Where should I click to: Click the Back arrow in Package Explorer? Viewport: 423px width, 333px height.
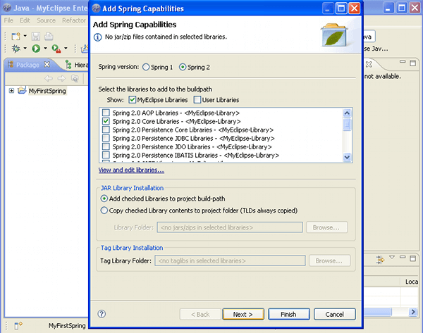tap(49, 78)
